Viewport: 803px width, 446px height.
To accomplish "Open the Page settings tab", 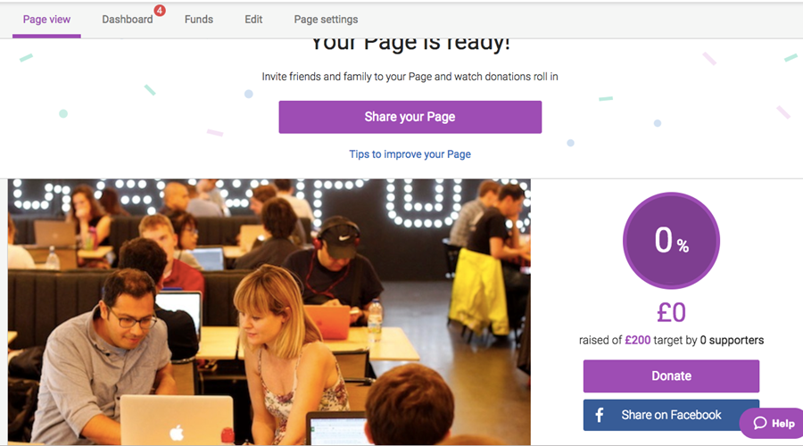I will [326, 20].
